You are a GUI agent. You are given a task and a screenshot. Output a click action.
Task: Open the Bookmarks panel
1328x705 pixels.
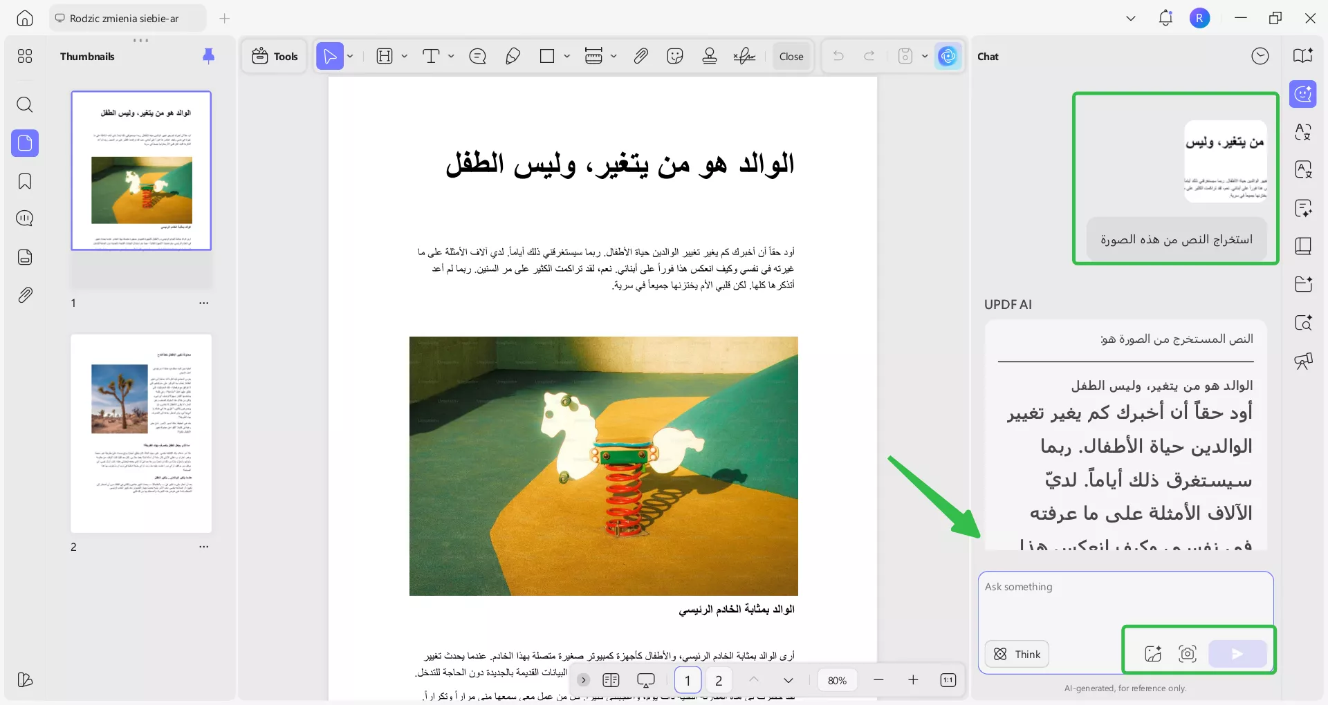click(25, 181)
